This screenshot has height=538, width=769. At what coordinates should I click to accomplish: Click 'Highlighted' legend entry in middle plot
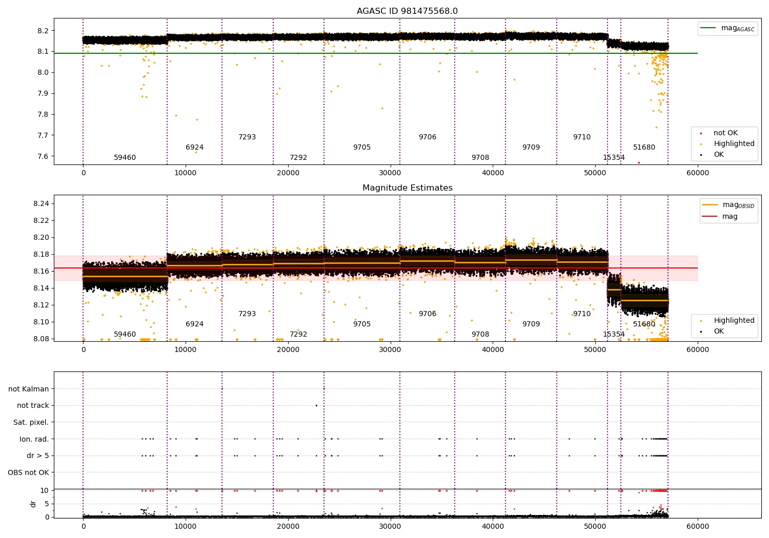click(x=728, y=321)
